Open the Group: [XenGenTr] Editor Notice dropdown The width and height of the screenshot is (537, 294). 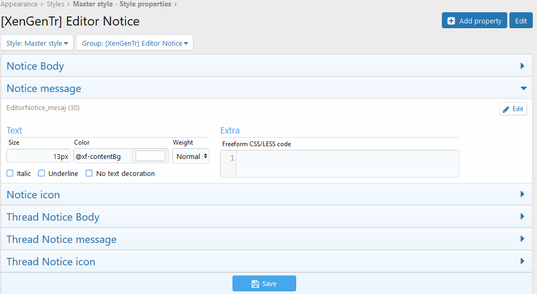[x=135, y=43]
